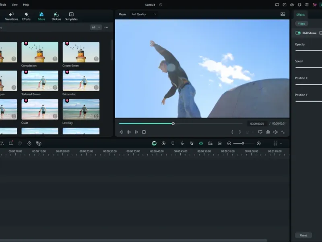Zoom in the timeline with plus button

click(259, 144)
